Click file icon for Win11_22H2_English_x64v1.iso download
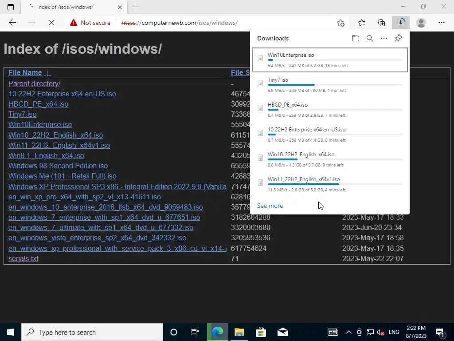This screenshot has width=454, height=341. [x=260, y=182]
